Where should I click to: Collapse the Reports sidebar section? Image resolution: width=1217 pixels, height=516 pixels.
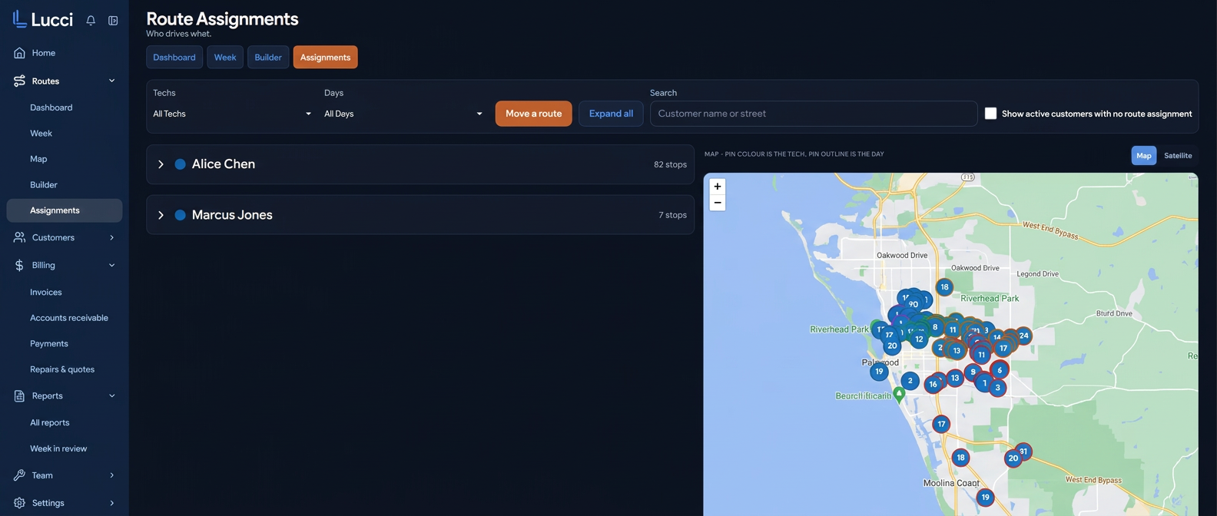tap(112, 395)
